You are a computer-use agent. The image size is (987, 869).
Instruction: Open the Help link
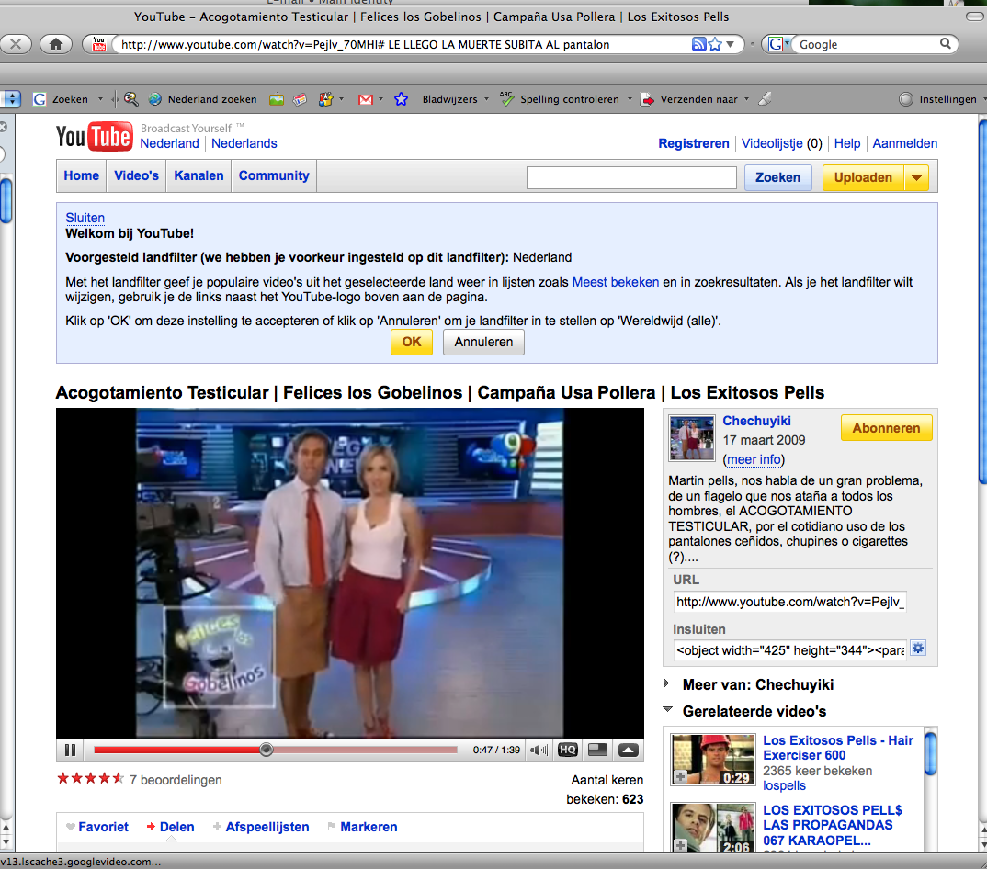[x=847, y=143]
